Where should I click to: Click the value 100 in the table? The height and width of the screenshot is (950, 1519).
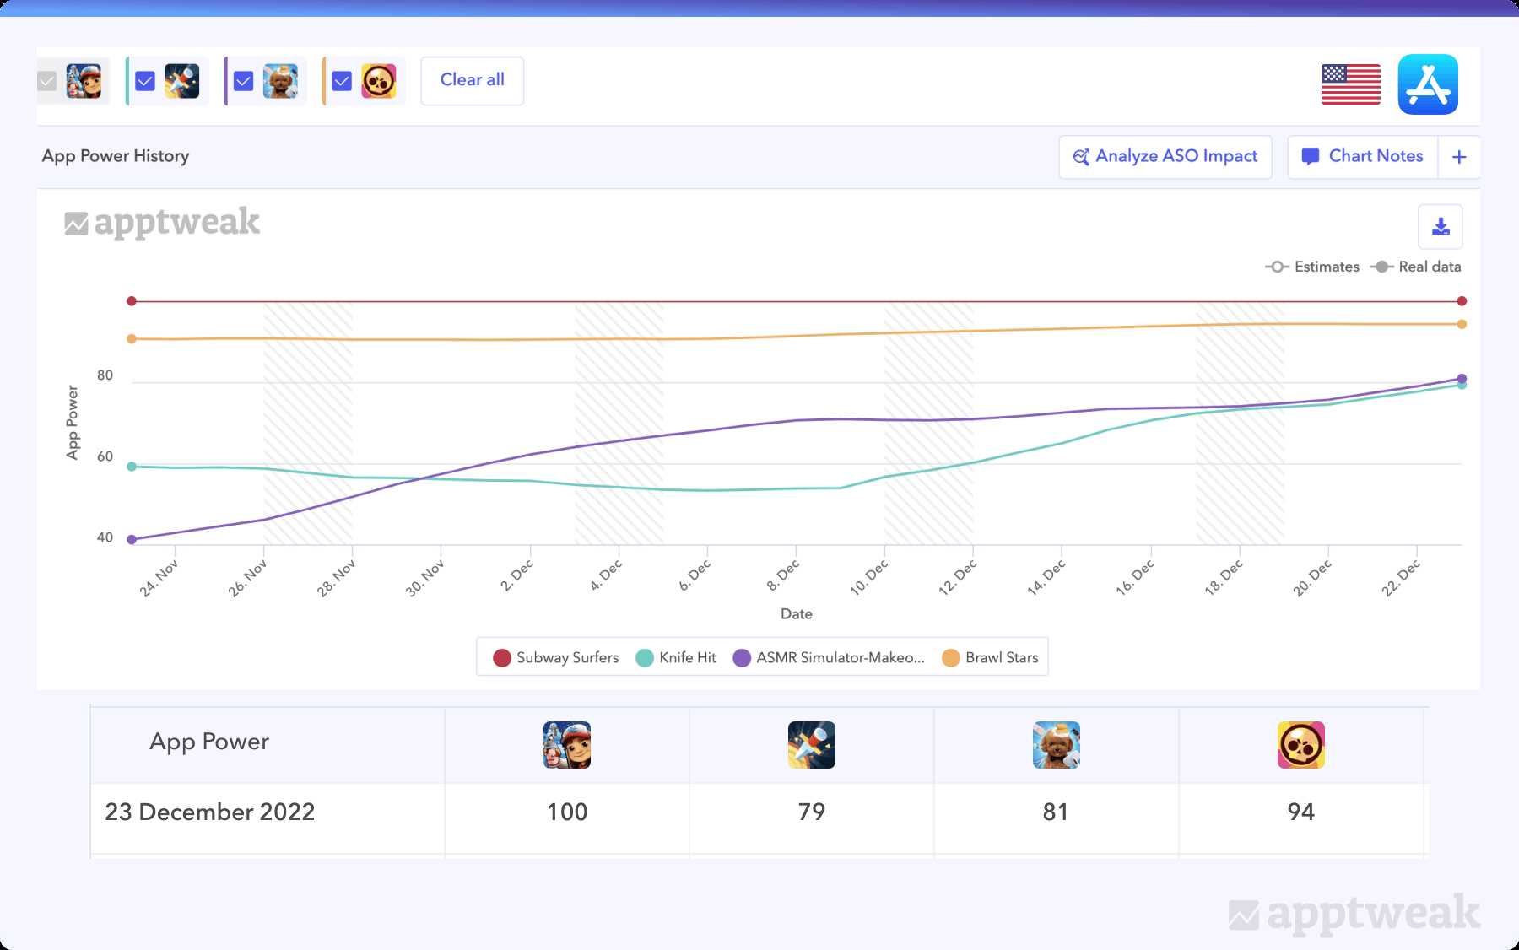tap(567, 812)
